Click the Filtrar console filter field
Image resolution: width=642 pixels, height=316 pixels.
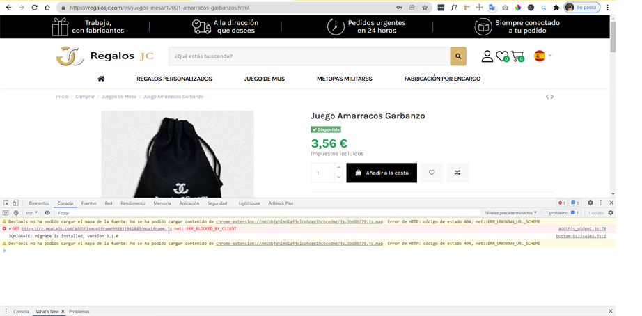(x=268, y=213)
